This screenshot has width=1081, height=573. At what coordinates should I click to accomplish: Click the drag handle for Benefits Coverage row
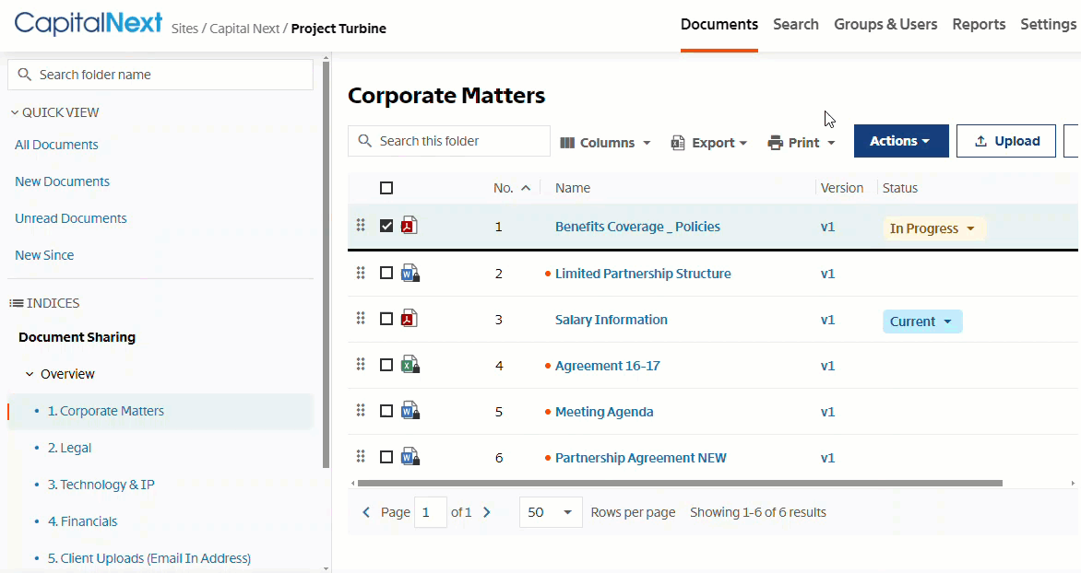(x=361, y=225)
